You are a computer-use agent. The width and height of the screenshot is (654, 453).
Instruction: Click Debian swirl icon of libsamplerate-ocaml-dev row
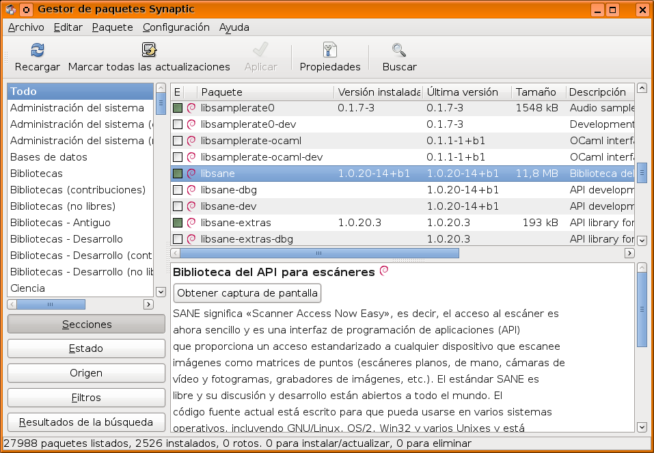[191, 157]
